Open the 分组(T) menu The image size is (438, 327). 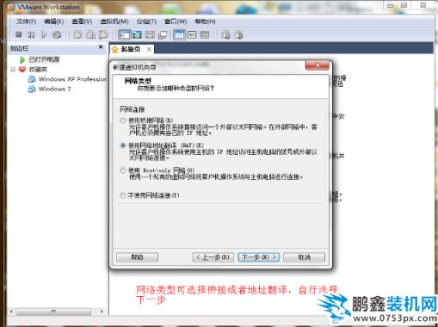click(146, 22)
